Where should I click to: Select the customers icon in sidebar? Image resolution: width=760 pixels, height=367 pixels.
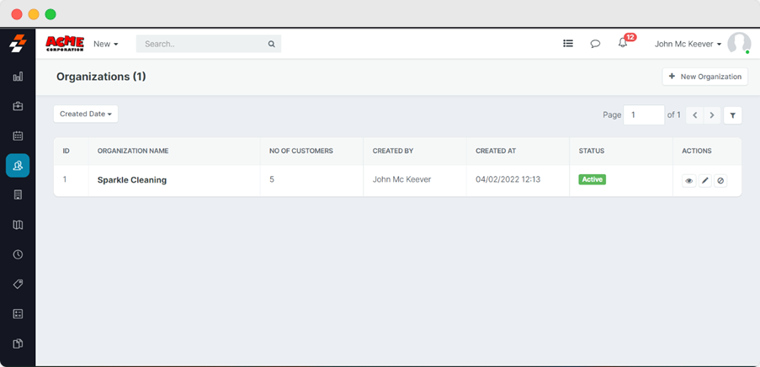pos(18,166)
